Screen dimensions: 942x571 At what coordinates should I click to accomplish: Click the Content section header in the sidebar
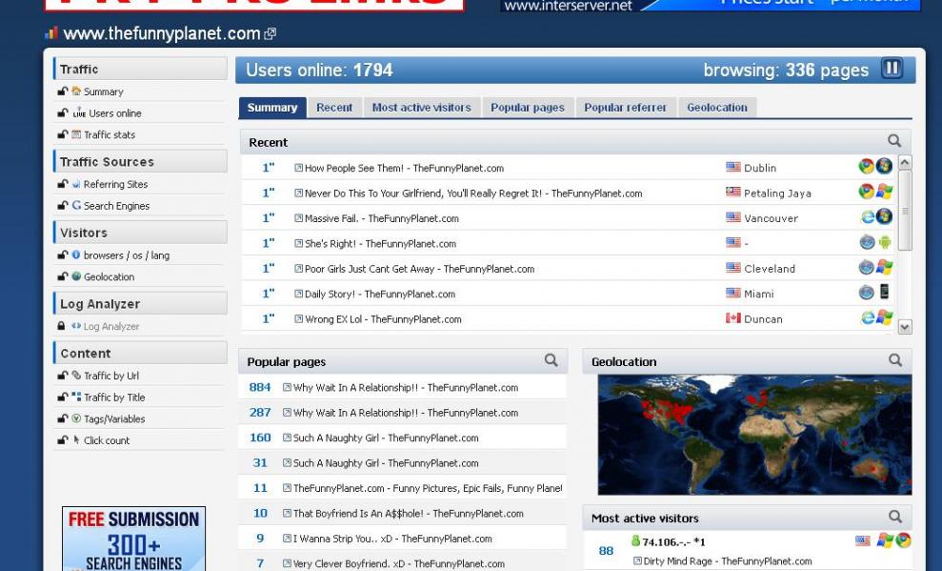point(140,353)
